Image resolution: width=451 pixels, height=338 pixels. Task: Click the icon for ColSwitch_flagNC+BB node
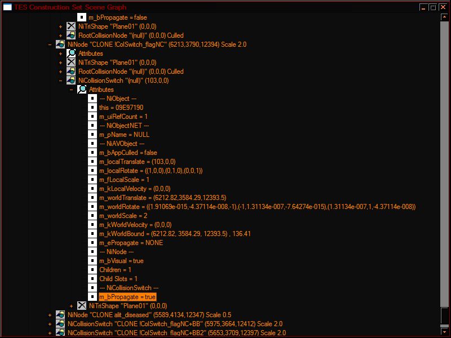60,323
